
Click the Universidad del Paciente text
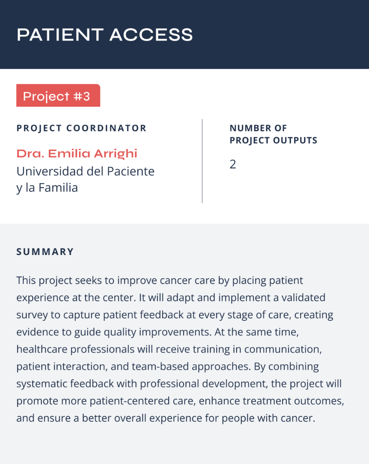(x=85, y=171)
